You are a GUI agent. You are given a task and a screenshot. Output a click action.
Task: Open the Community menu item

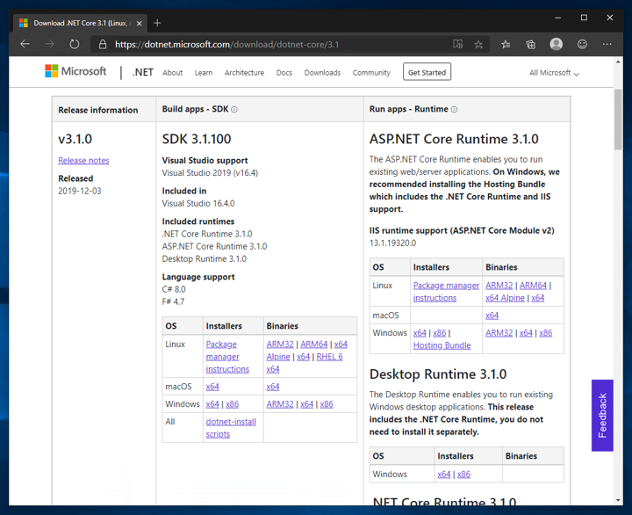371,73
